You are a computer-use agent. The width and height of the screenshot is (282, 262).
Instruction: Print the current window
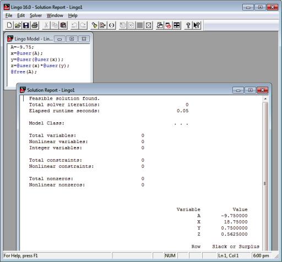[x=35, y=25]
